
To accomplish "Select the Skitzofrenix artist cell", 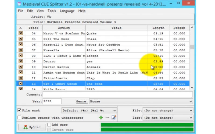I will click(64, 78).
